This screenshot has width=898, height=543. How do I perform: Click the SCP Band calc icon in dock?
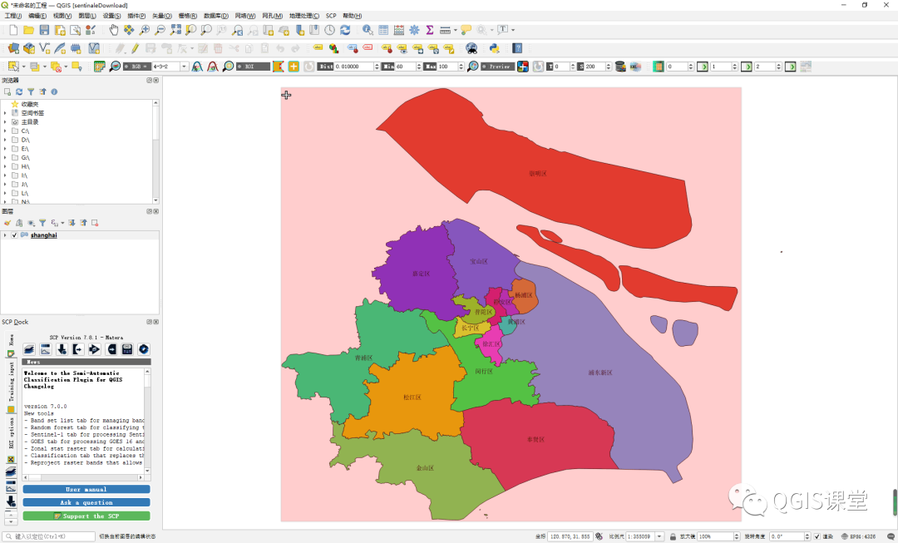(127, 349)
